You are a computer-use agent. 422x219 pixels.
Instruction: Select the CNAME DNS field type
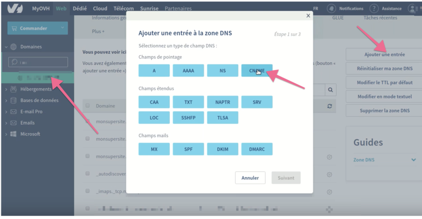click(x=257, y=71)
